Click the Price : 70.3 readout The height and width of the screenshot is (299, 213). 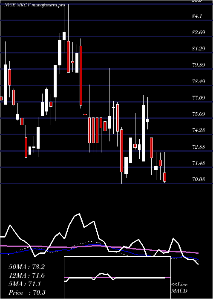pyautogui.click(x=27, y=292)
